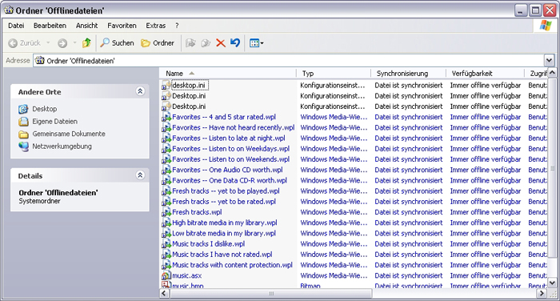The width and height of the screenshot is (560, 301).
Task: Select 'Favorites -- One Data CD-R worth.wpl'
Action: pos(230,181)
